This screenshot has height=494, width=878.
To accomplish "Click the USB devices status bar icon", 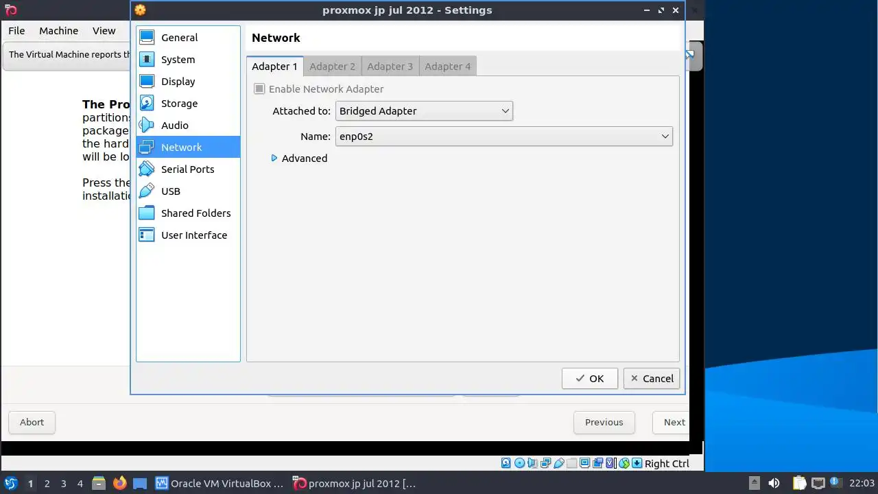I will (x=559, y=463).
